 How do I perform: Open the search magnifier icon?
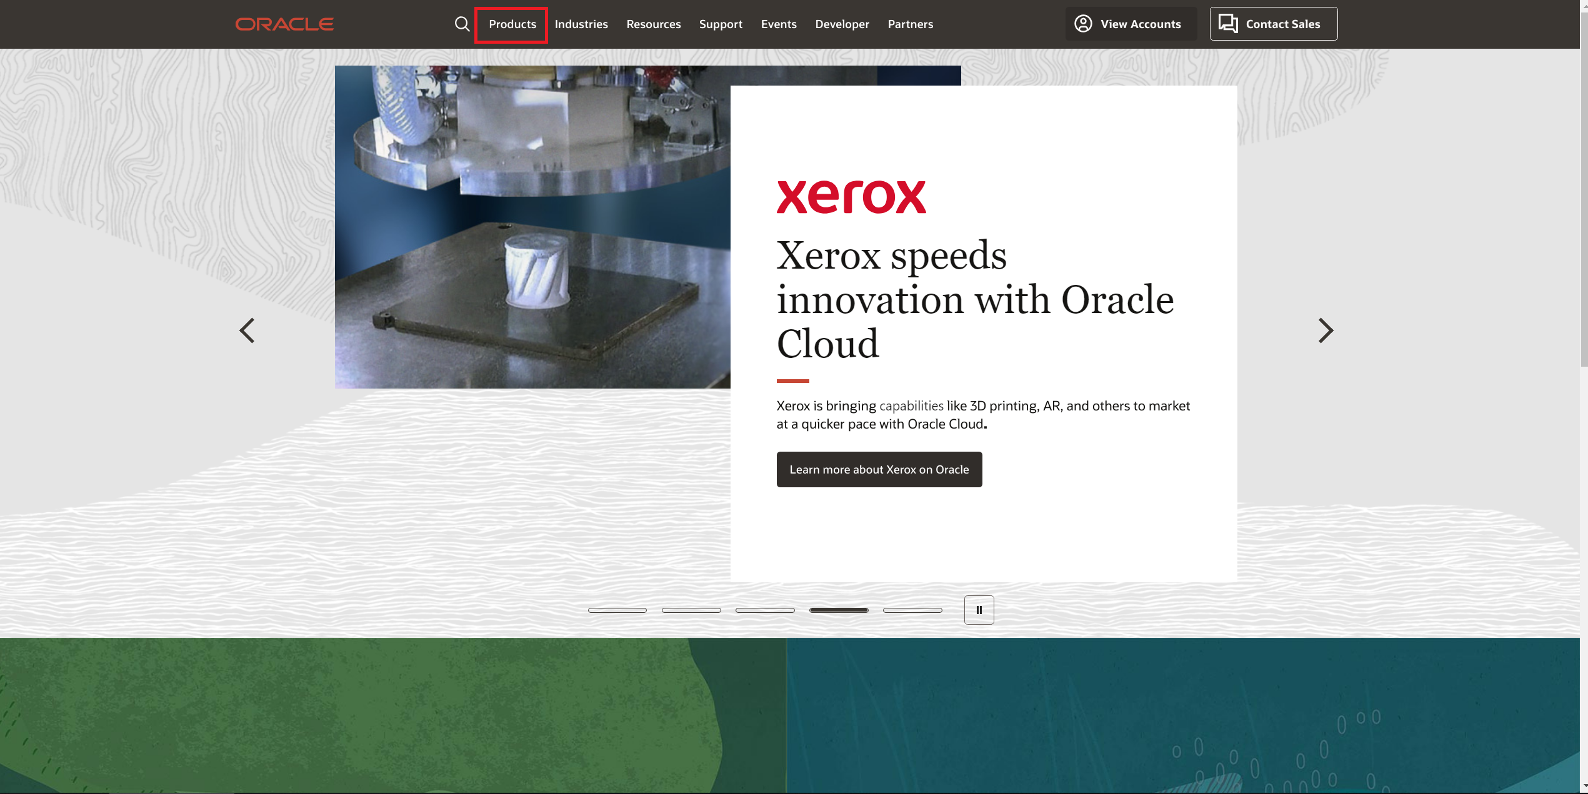(462, 24)
